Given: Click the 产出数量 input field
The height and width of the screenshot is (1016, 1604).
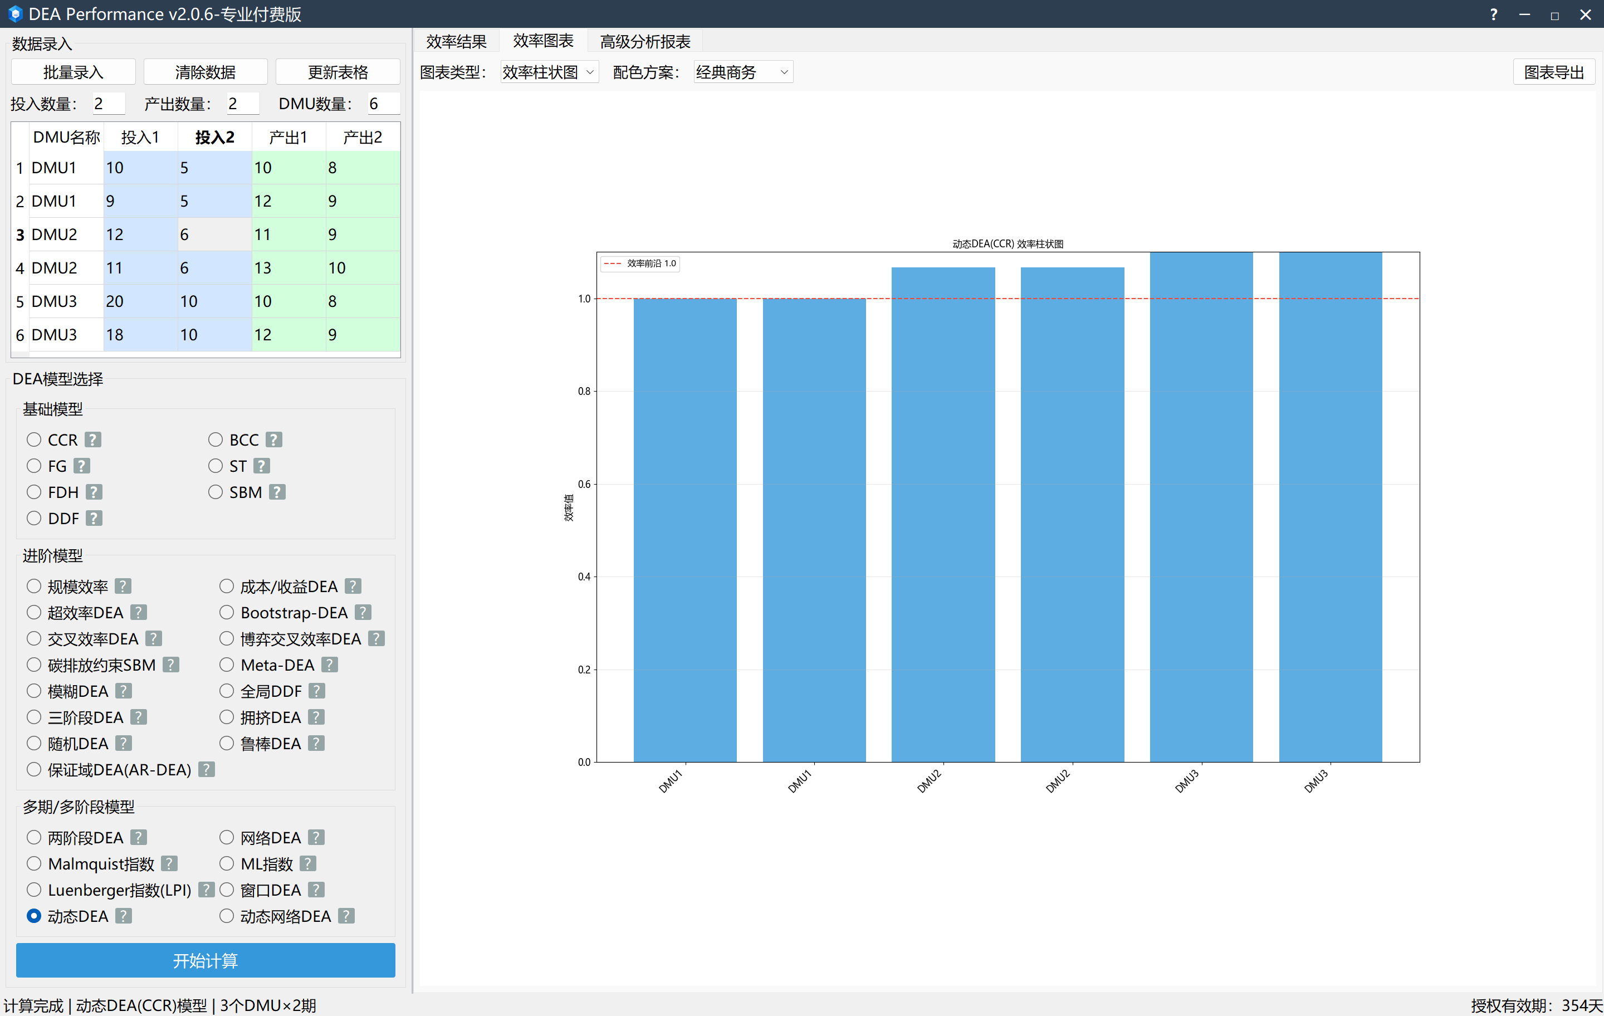Looking at the screenshot, I should click(242, 103).
